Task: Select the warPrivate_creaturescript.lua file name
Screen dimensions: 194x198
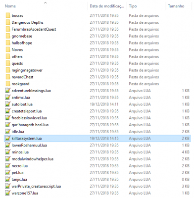Action: tap(36, 186)
